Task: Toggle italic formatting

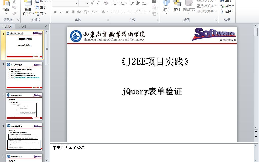Action: (60, 12)
